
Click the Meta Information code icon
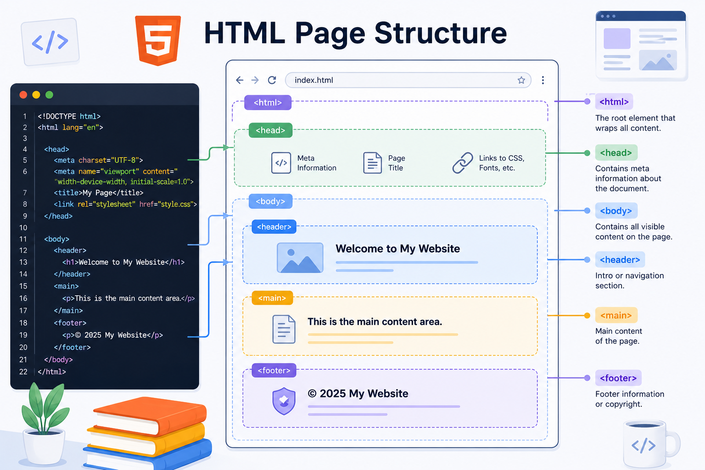pyautogui.click(x=281, y=163)
